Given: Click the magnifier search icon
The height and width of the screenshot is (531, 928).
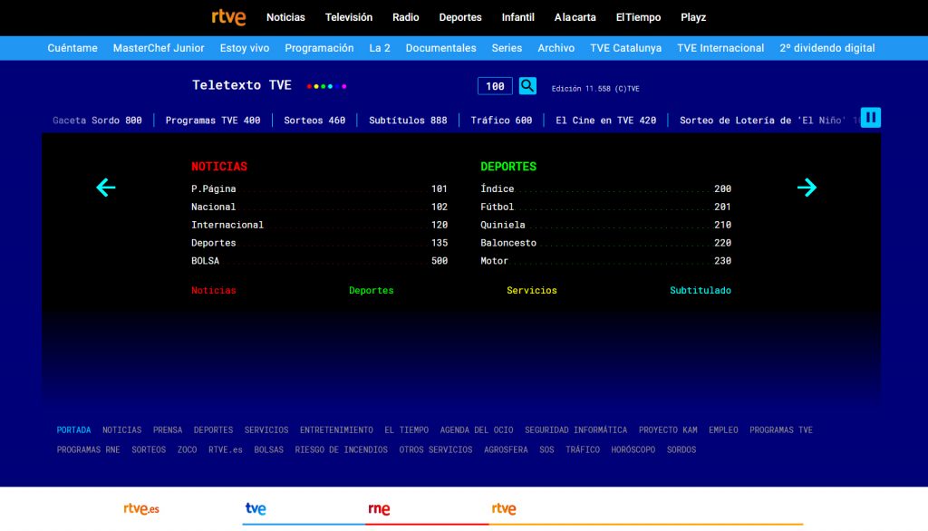Looking at the screenshot, I should [x=527, y=86].
